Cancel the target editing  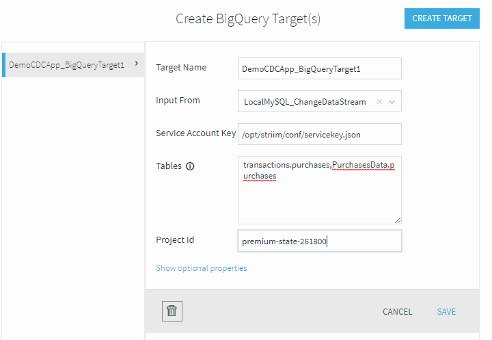397,312
